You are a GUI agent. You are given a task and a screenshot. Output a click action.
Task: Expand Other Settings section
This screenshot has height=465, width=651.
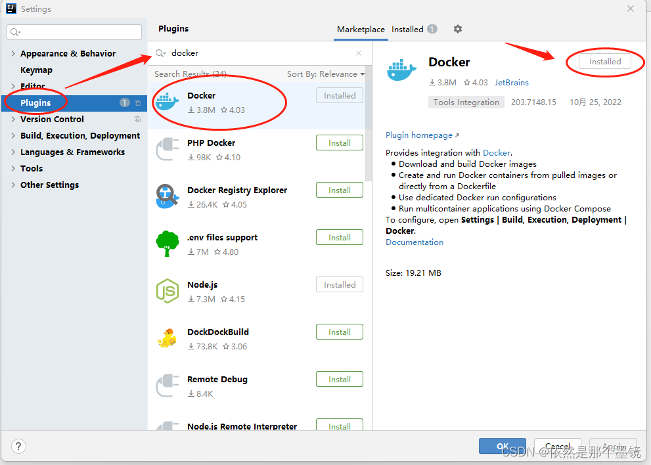click(13, 185)
